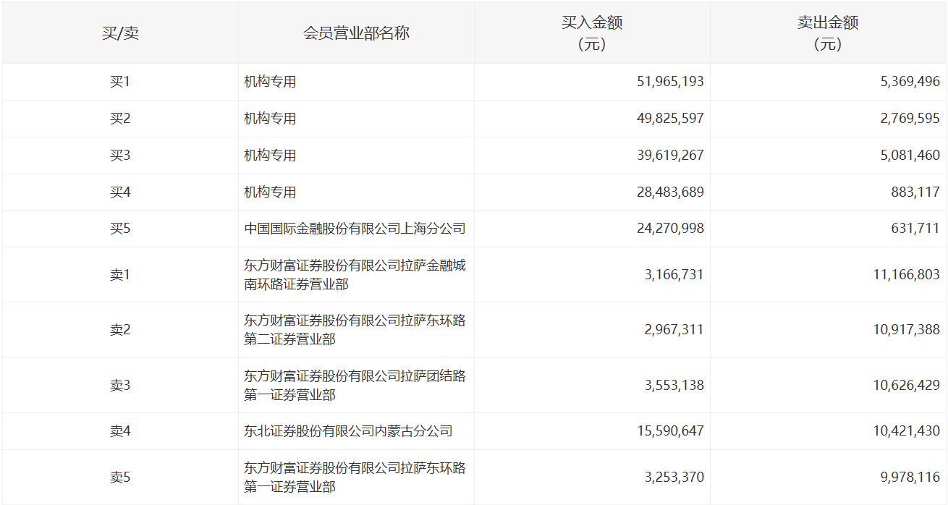Click buy amount 15,590,647
The height and width of the screenshot is (505, 948).
[x=670, y=431]
